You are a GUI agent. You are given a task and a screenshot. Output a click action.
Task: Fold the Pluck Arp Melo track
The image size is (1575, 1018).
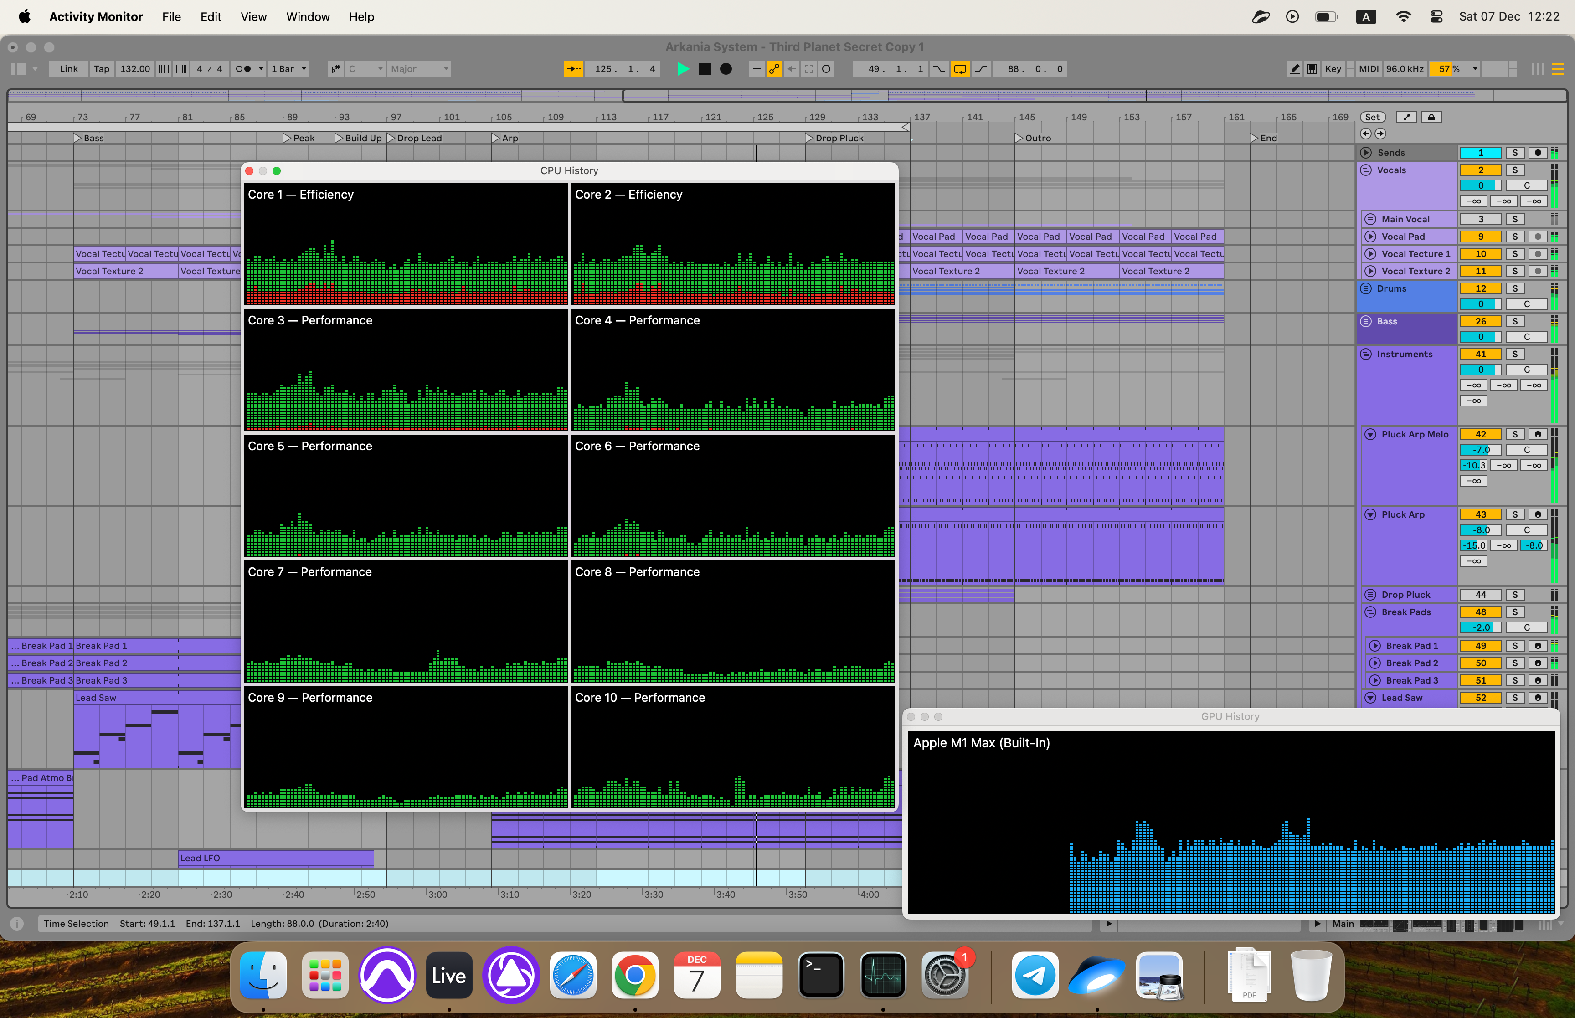[1370, 434]
